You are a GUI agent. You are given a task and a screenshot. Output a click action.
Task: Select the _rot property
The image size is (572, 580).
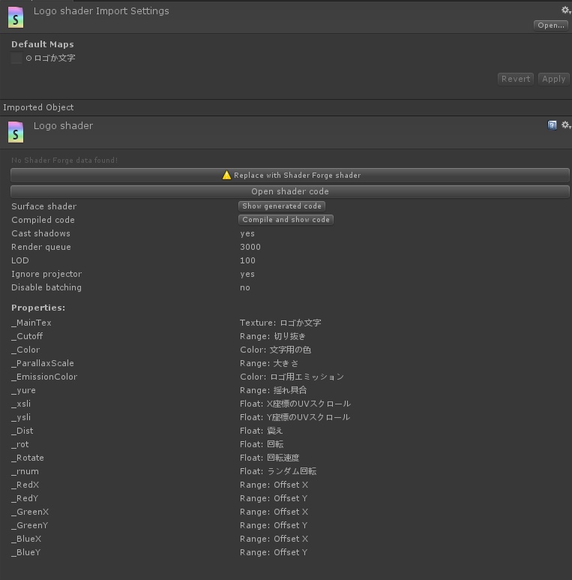(20, 444)
